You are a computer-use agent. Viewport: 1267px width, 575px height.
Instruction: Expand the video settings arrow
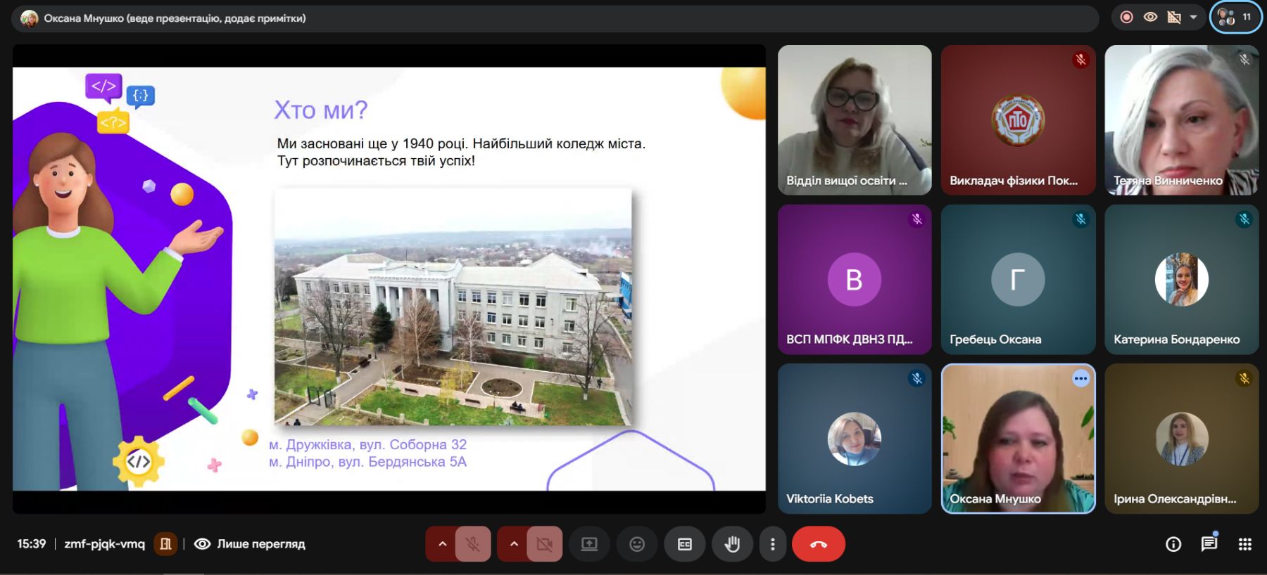click(x=514, y=544)
